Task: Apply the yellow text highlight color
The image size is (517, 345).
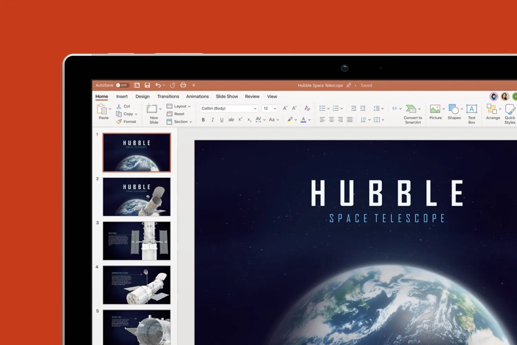Action: [x=290, y=120]
